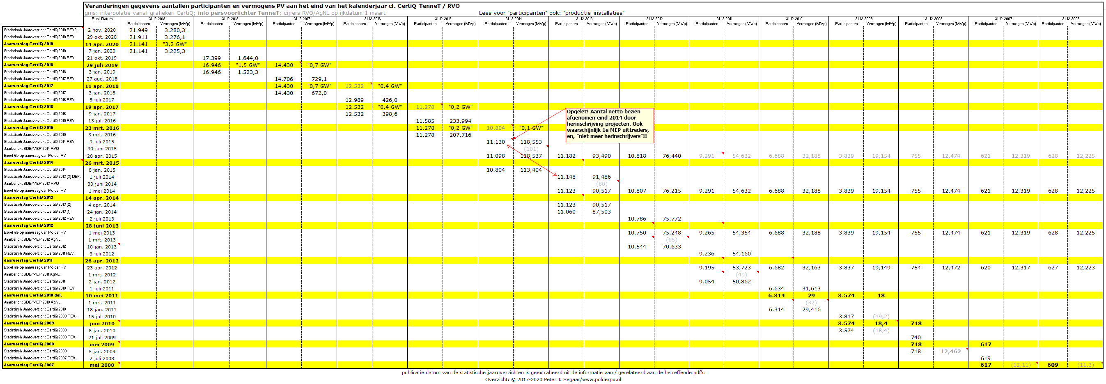Click the participant count 6.634
Screen dimensions: 1106x384
tap(776, 289)
